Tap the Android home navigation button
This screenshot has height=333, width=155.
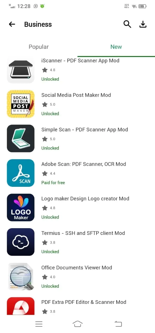(x=77, y=324)
